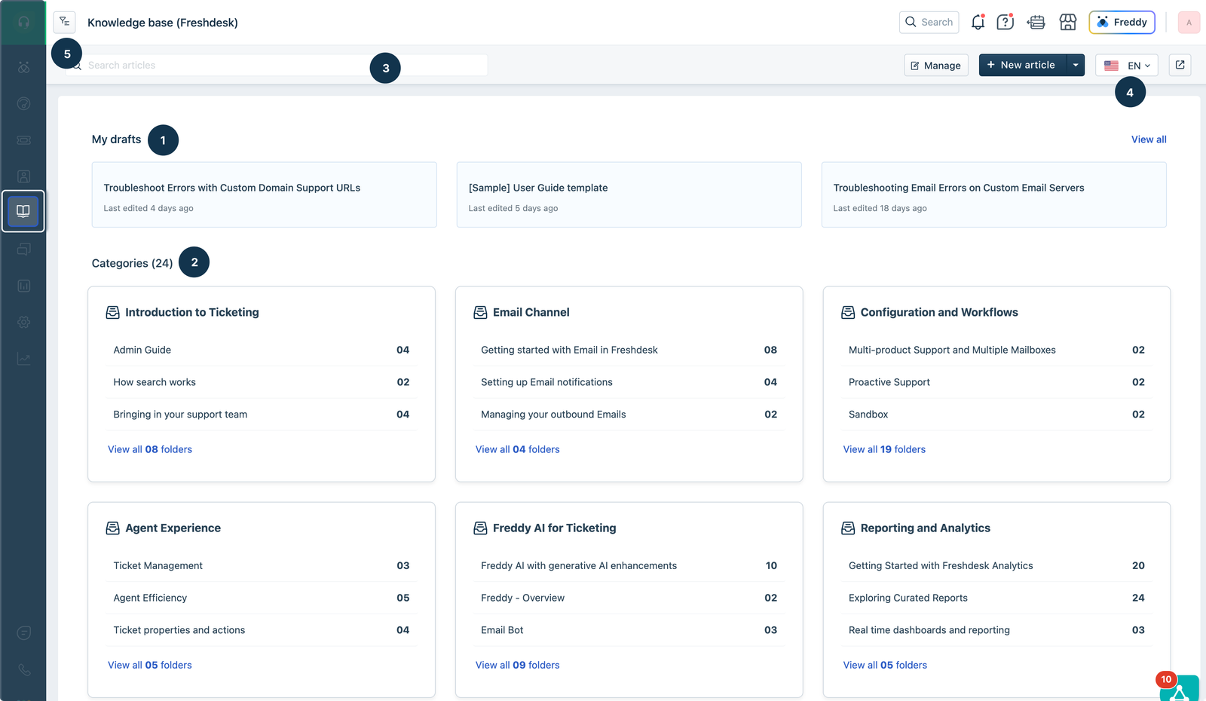
Task: Open the Email Bot folder
Action: tap(629, 630)
